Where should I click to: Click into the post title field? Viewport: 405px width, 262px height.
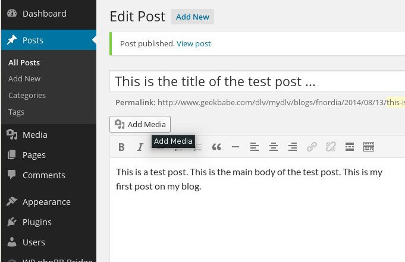tap(258, 81)
